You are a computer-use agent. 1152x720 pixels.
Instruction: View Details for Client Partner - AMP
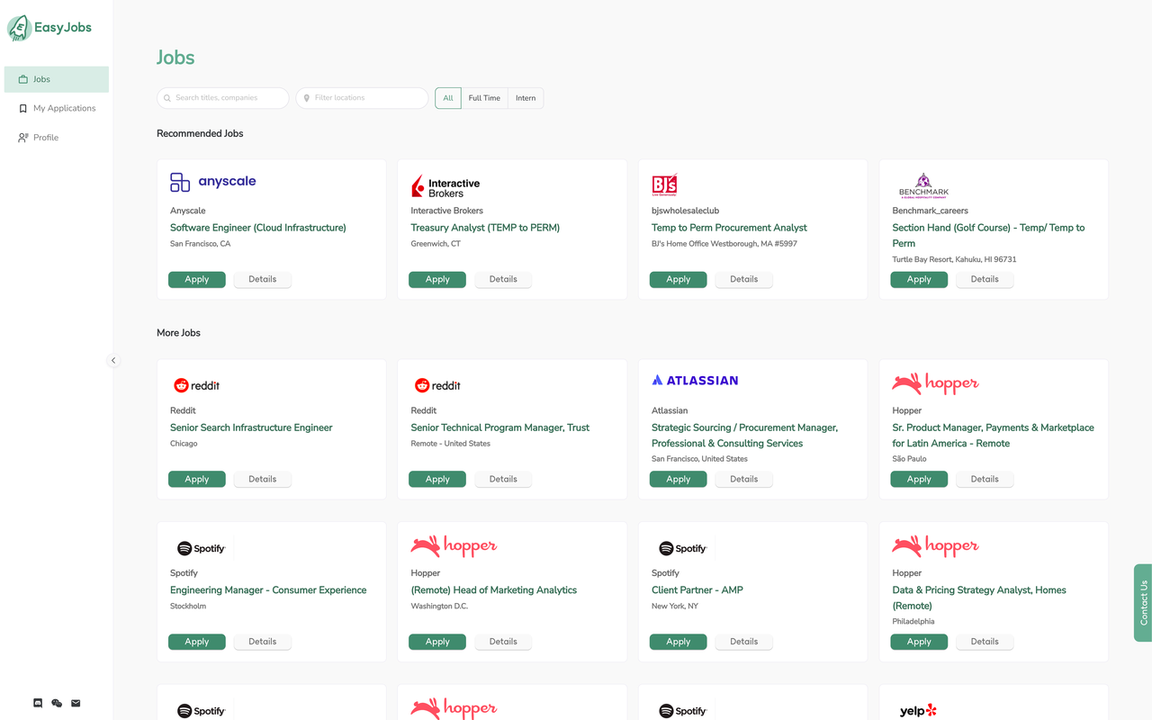(744, 642)
